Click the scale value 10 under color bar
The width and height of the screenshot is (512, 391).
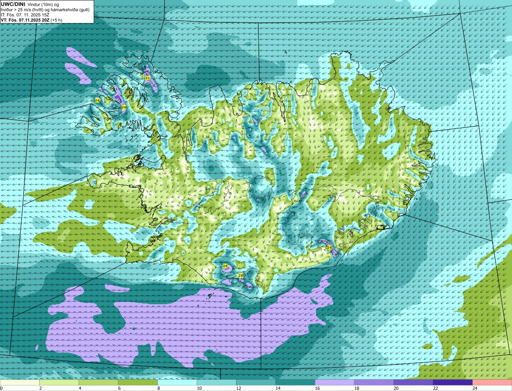199,388
